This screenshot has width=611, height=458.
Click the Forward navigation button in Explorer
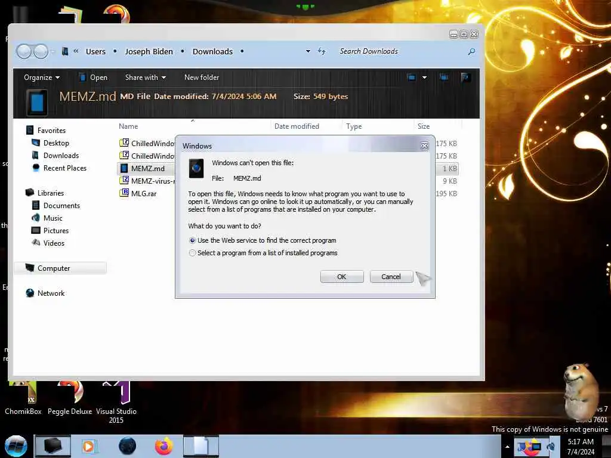41,51
